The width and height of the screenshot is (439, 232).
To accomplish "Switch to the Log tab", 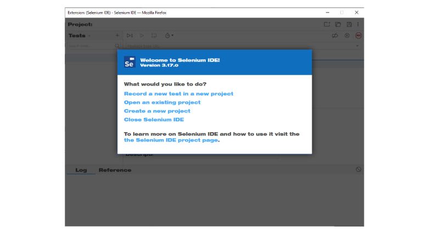I will pyautogui.click(x=81, y=170).
